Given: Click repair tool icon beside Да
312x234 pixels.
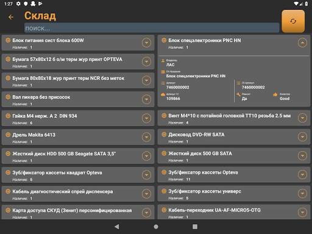Looking at the screenshot, I should (x=238, y=94).
